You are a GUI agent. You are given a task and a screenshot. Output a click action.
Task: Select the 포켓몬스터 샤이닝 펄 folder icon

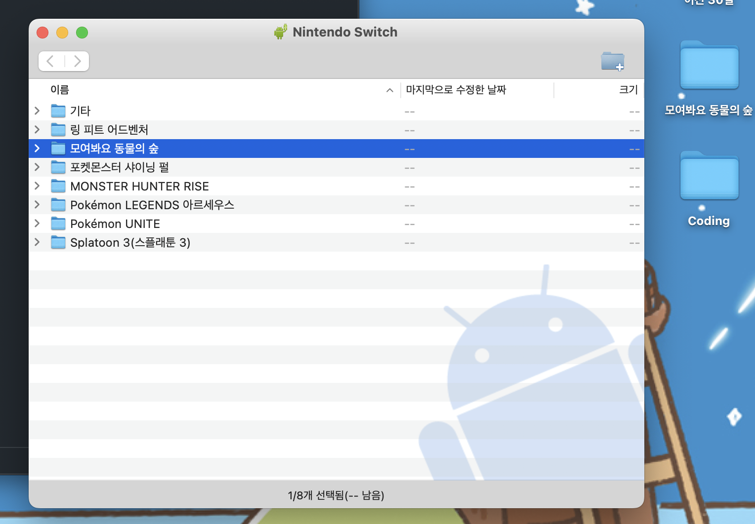tap(58, 167)
